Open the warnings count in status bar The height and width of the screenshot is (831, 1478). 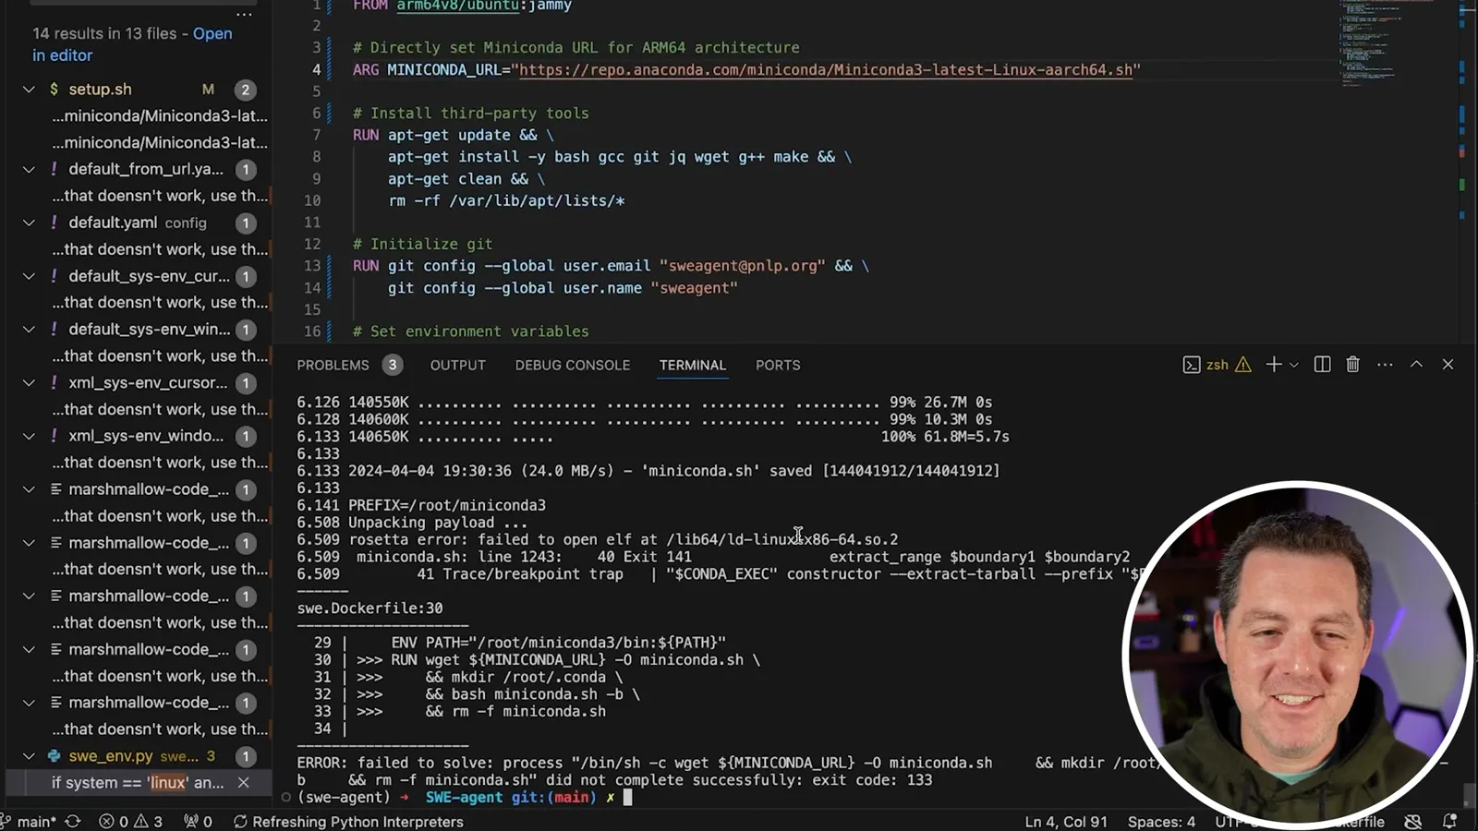pyautogui.click(x=149, y=822)
